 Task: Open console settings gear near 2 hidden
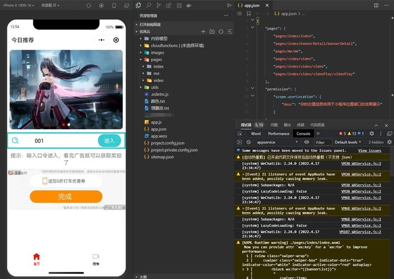pyautogui.click(x=389, y=142)
